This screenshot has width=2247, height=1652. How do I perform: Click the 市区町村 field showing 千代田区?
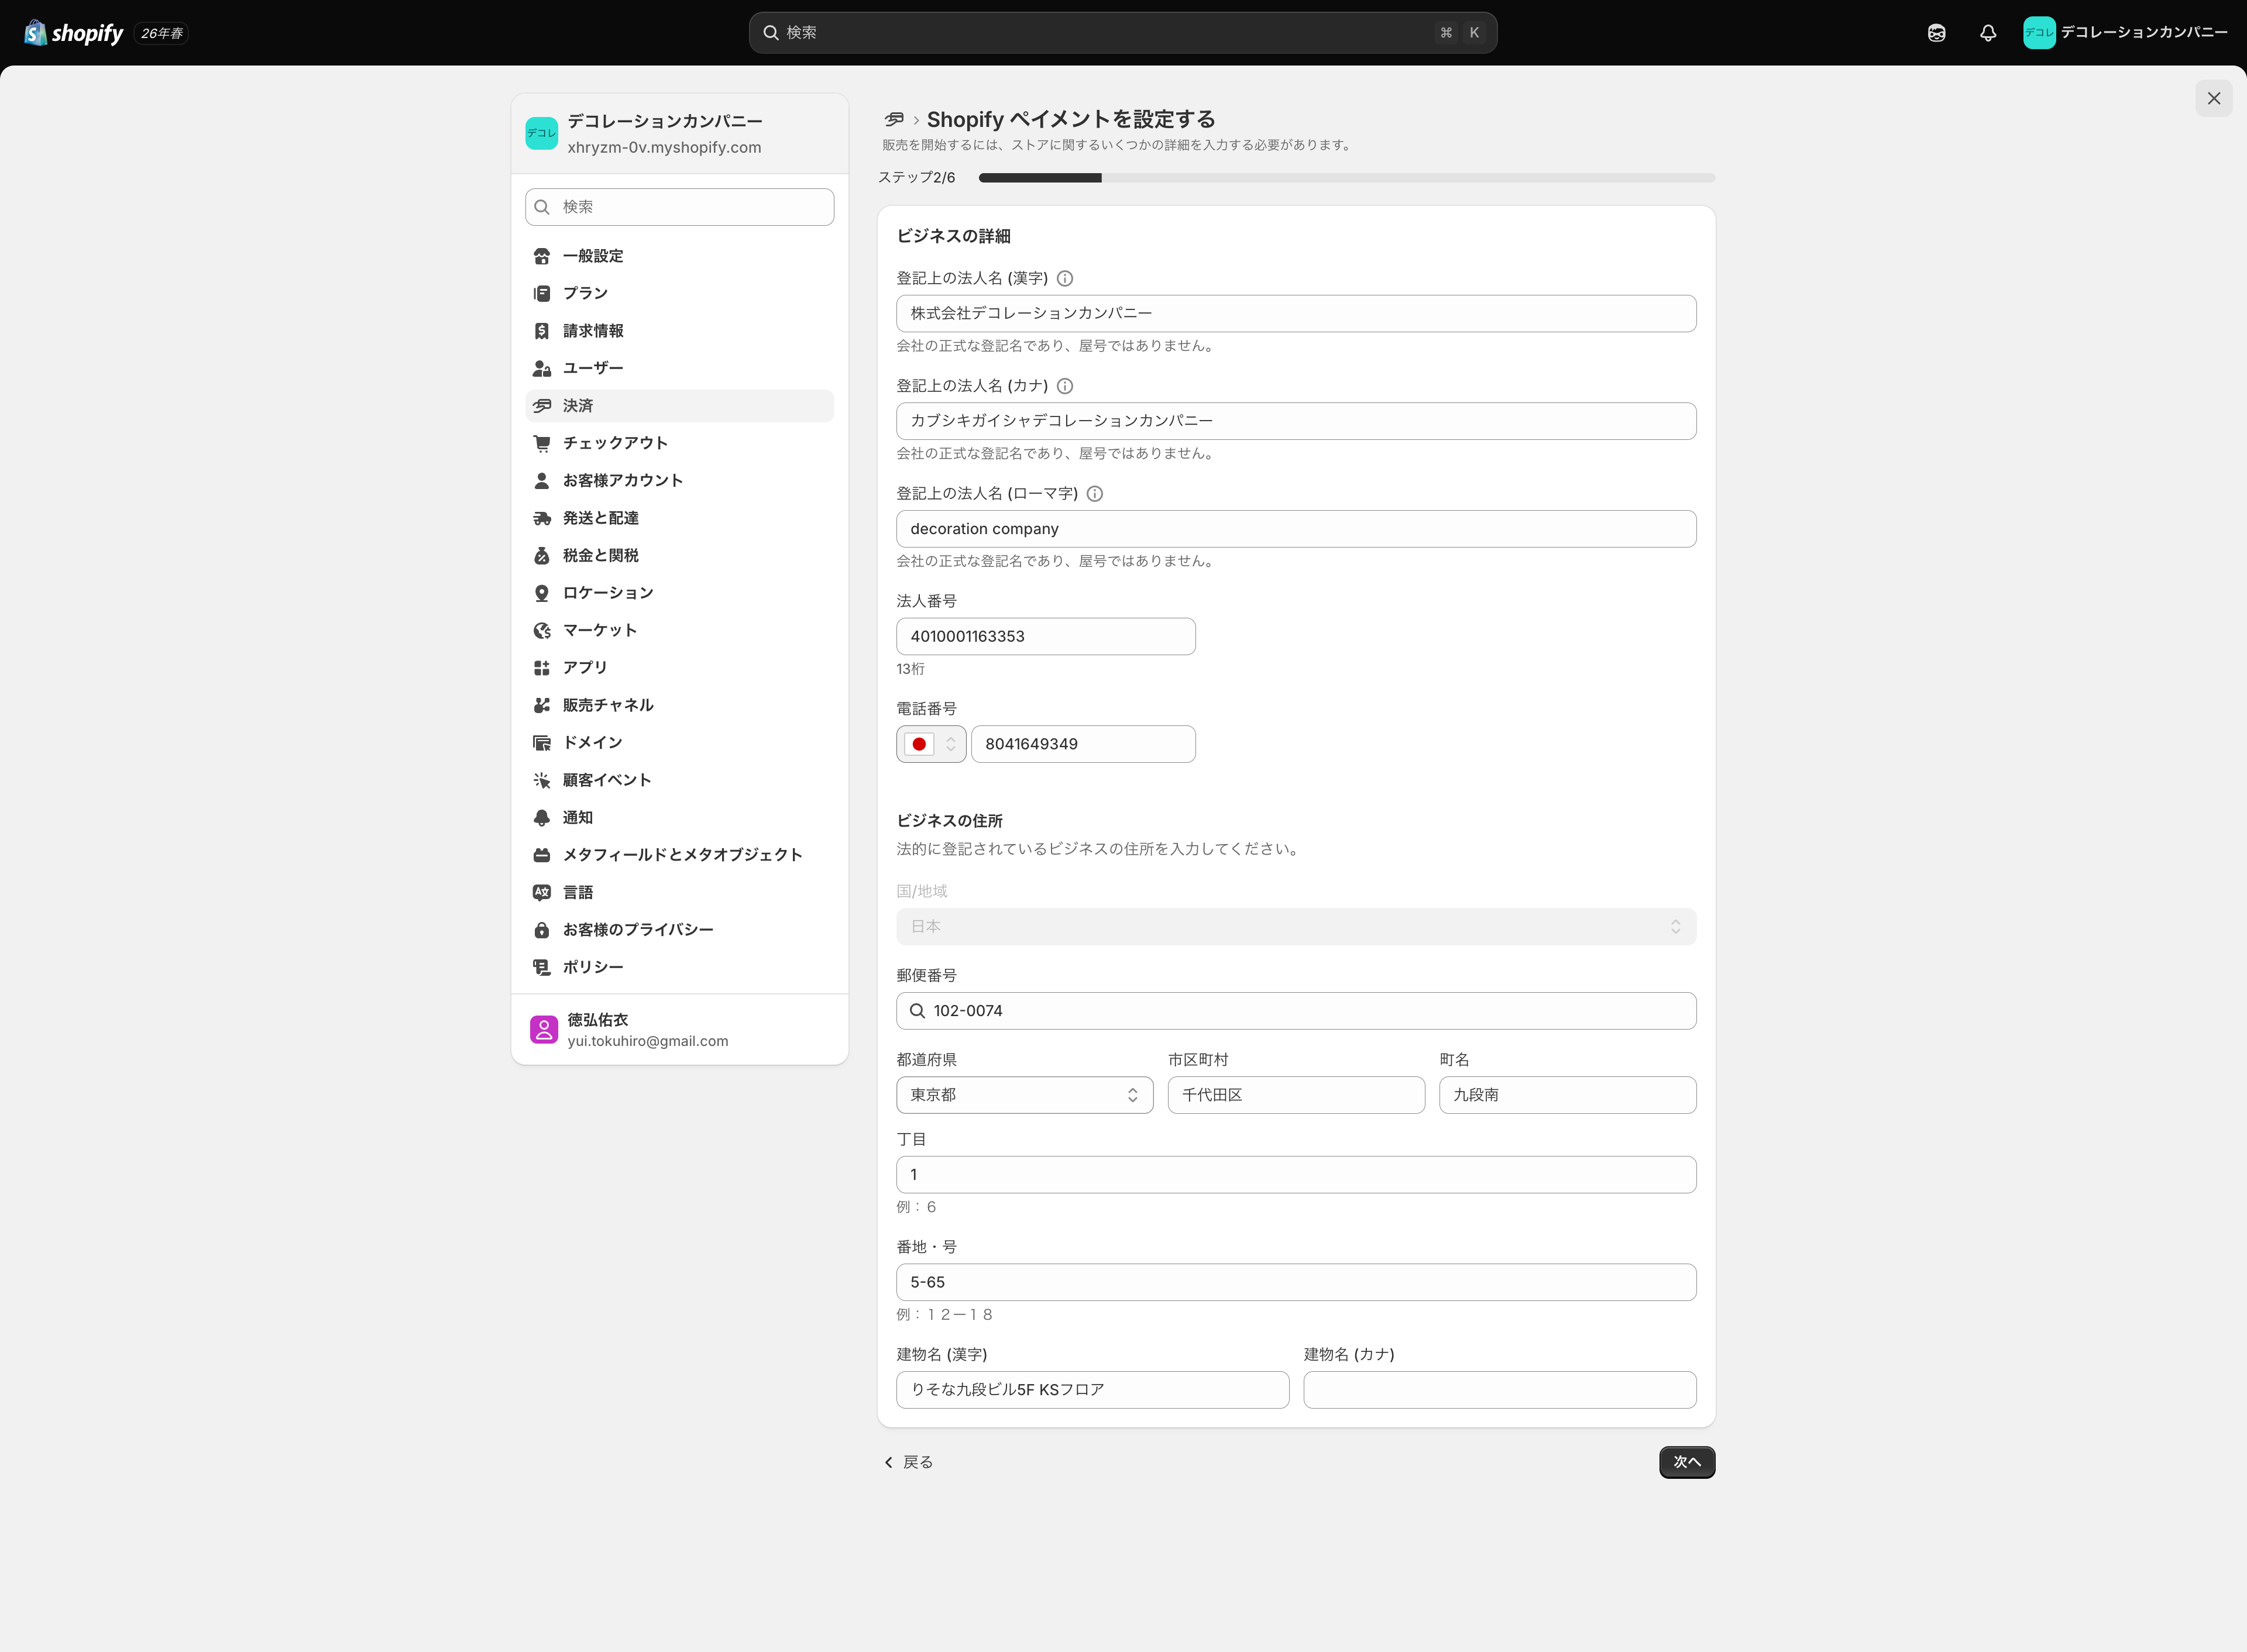(x=1296, y=1095)
